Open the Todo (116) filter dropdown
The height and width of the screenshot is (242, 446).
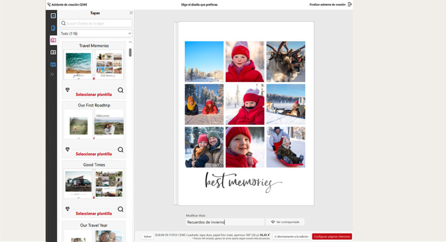(x=96, y=34)
